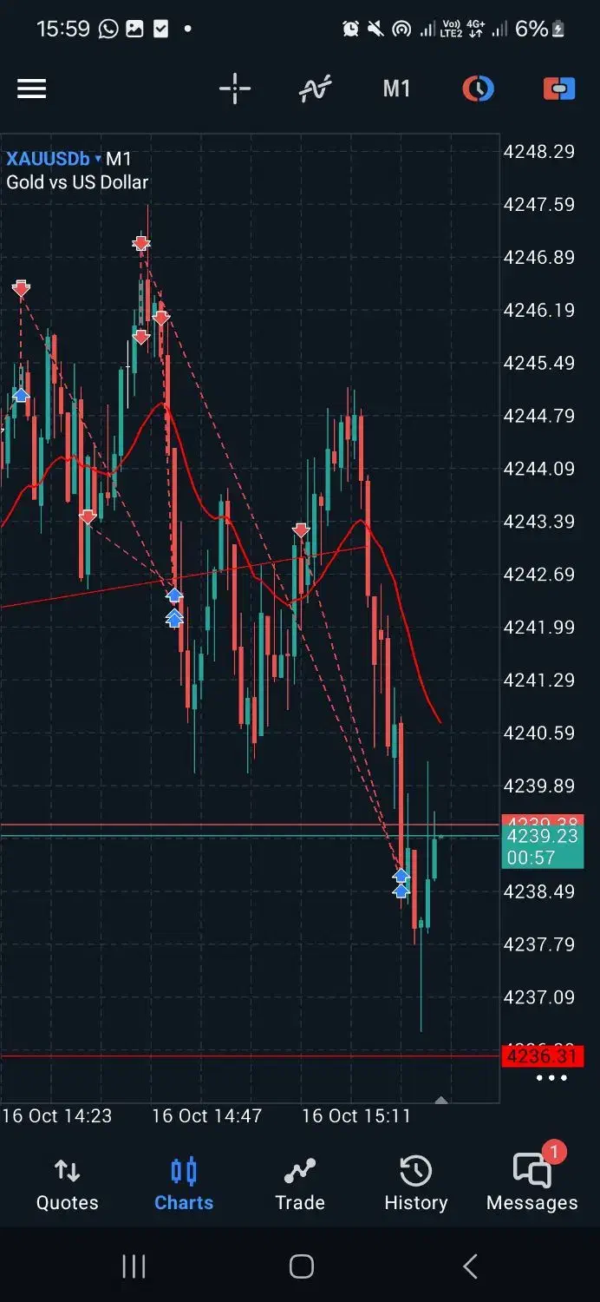Open the History tab
The height and width of the screenshot is (1302, 600).
[x=415, y=1185]
